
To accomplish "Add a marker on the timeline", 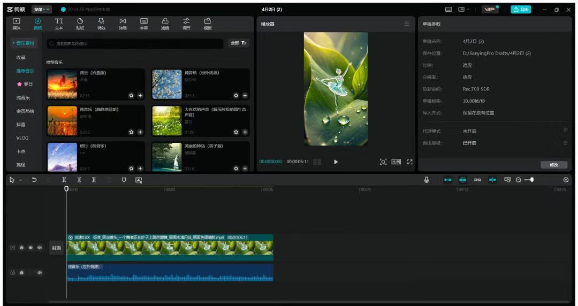I will coord(124,180).
